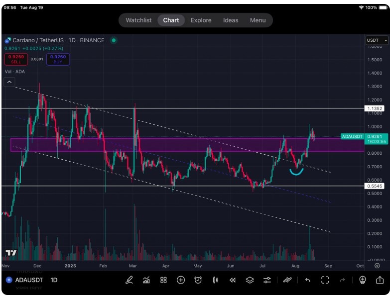This screenshot has height=296, width=390.
Task: Share the chart via export icon
Action: [x=380, y=280]
